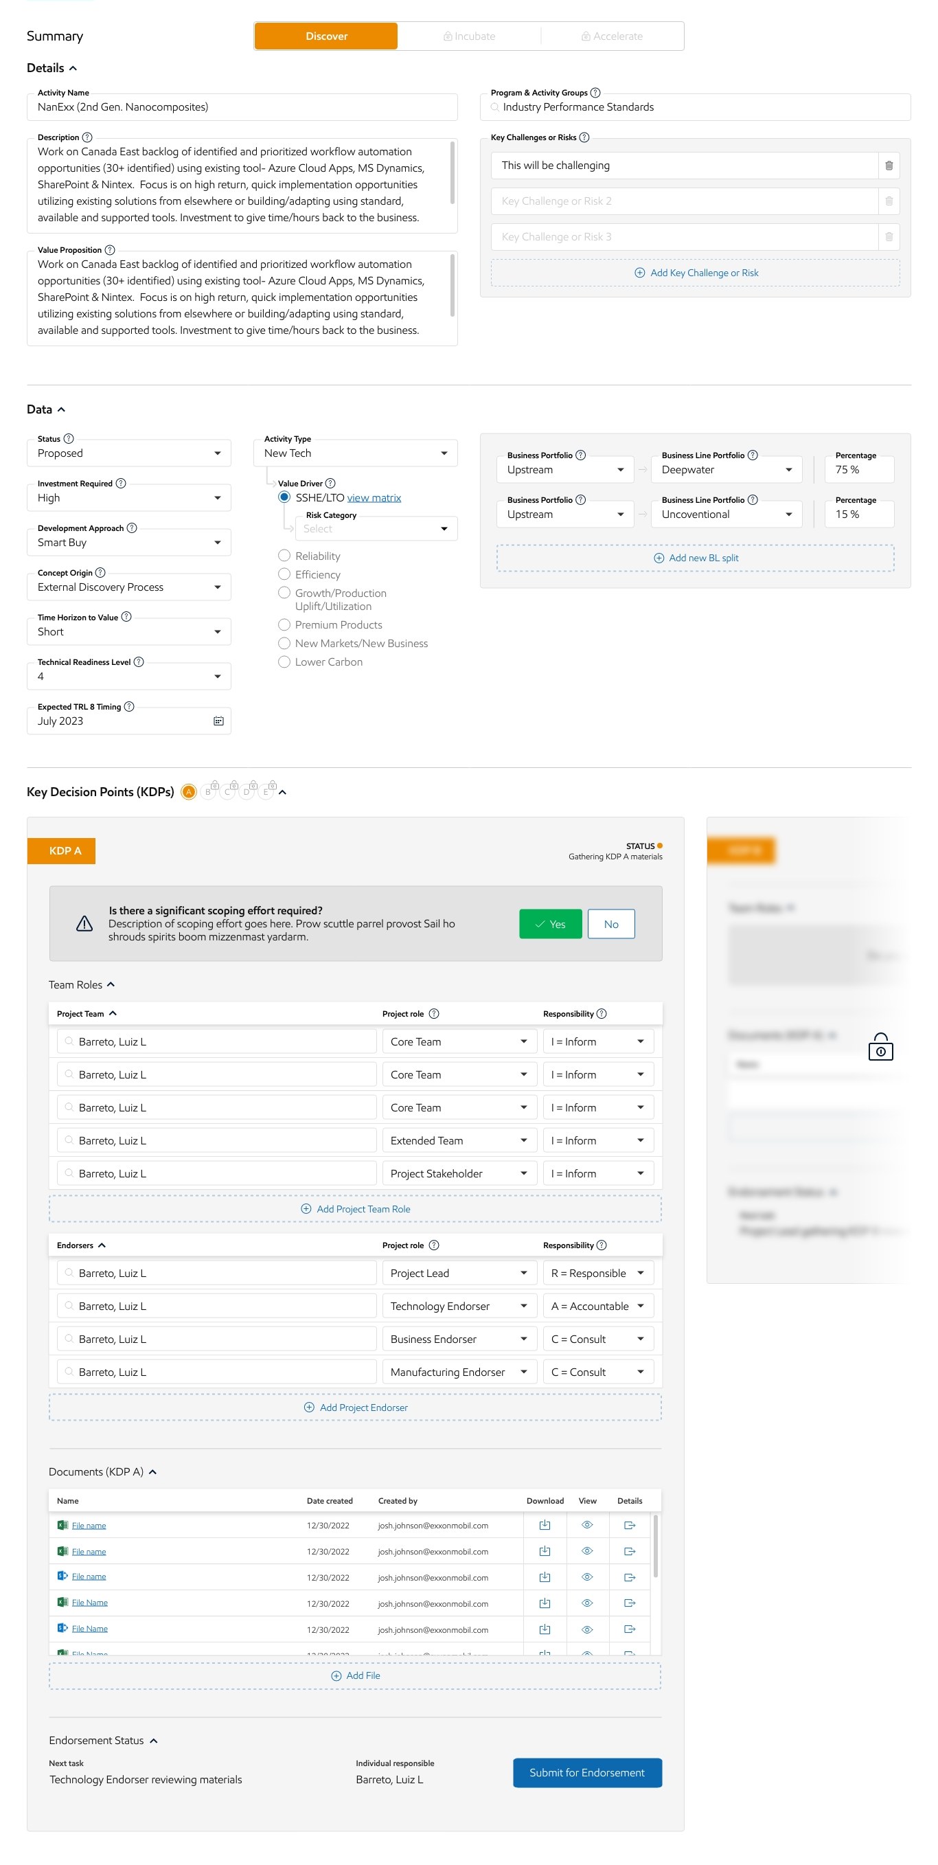Click the Documents list scrollbar
The height and width of the screenshot is (1865, 938).
coord(656,1546)
